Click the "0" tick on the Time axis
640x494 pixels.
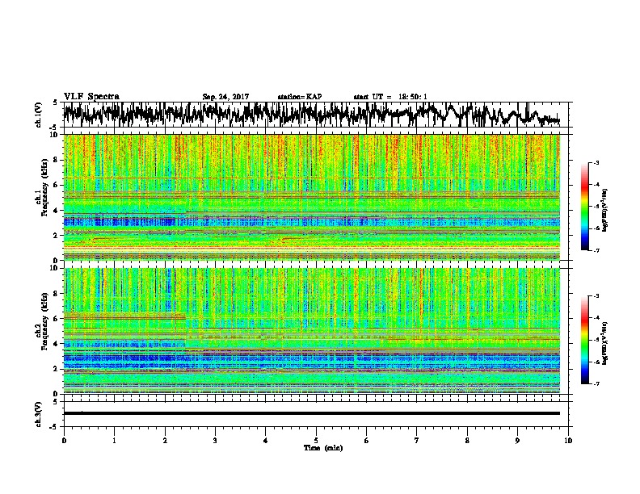(64, 441)
